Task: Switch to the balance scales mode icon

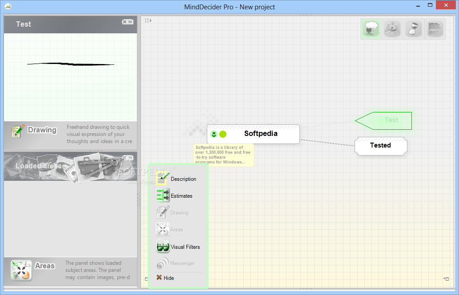Action: click(392, 28)
